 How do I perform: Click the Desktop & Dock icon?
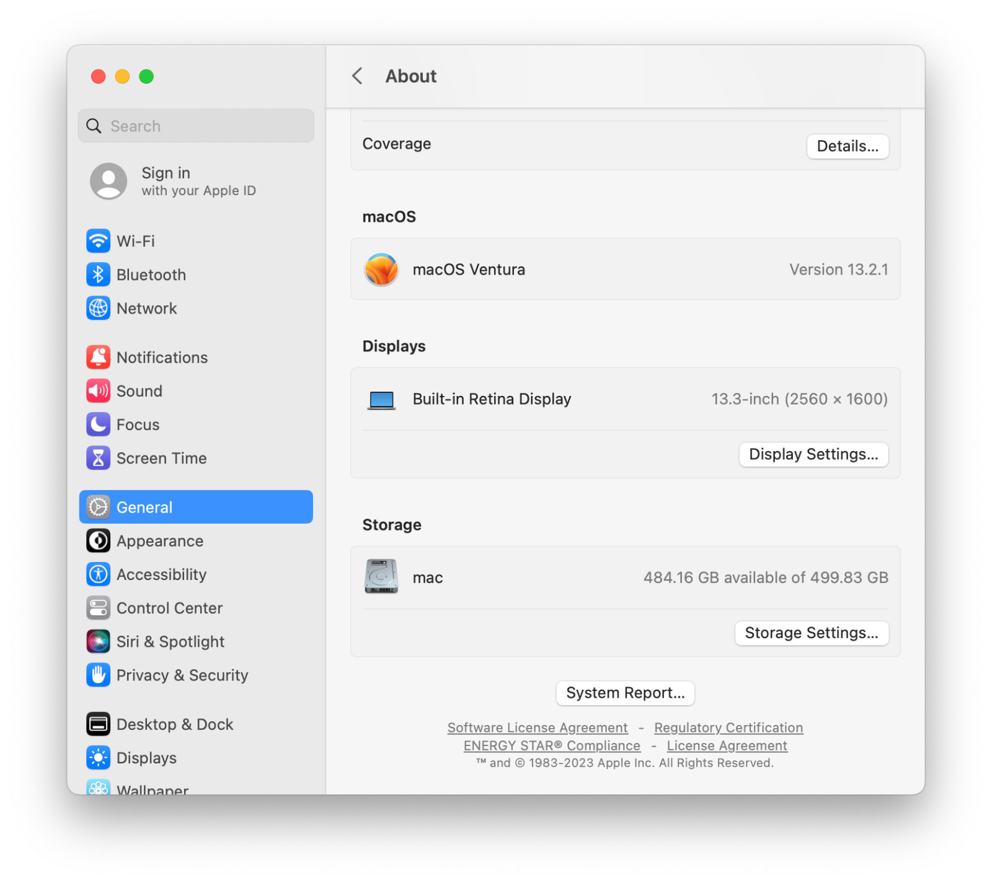click(98, 724)
